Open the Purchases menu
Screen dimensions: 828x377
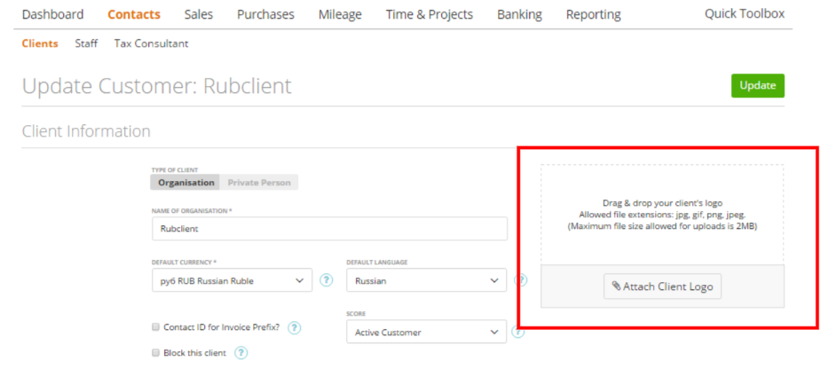pos(265,14)
